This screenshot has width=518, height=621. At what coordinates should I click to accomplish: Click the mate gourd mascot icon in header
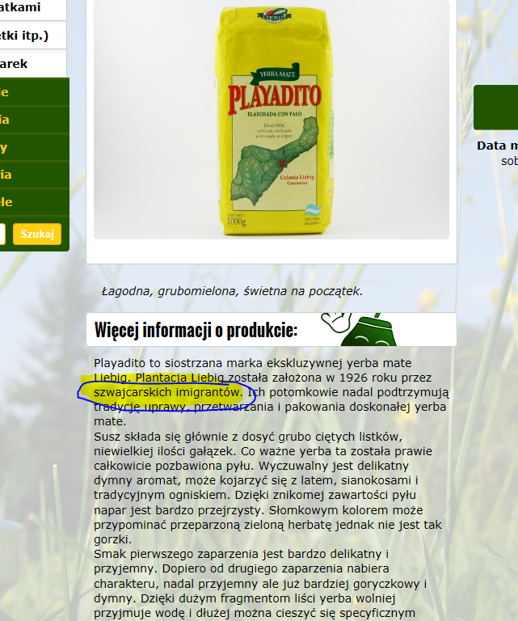coord(360,330)
